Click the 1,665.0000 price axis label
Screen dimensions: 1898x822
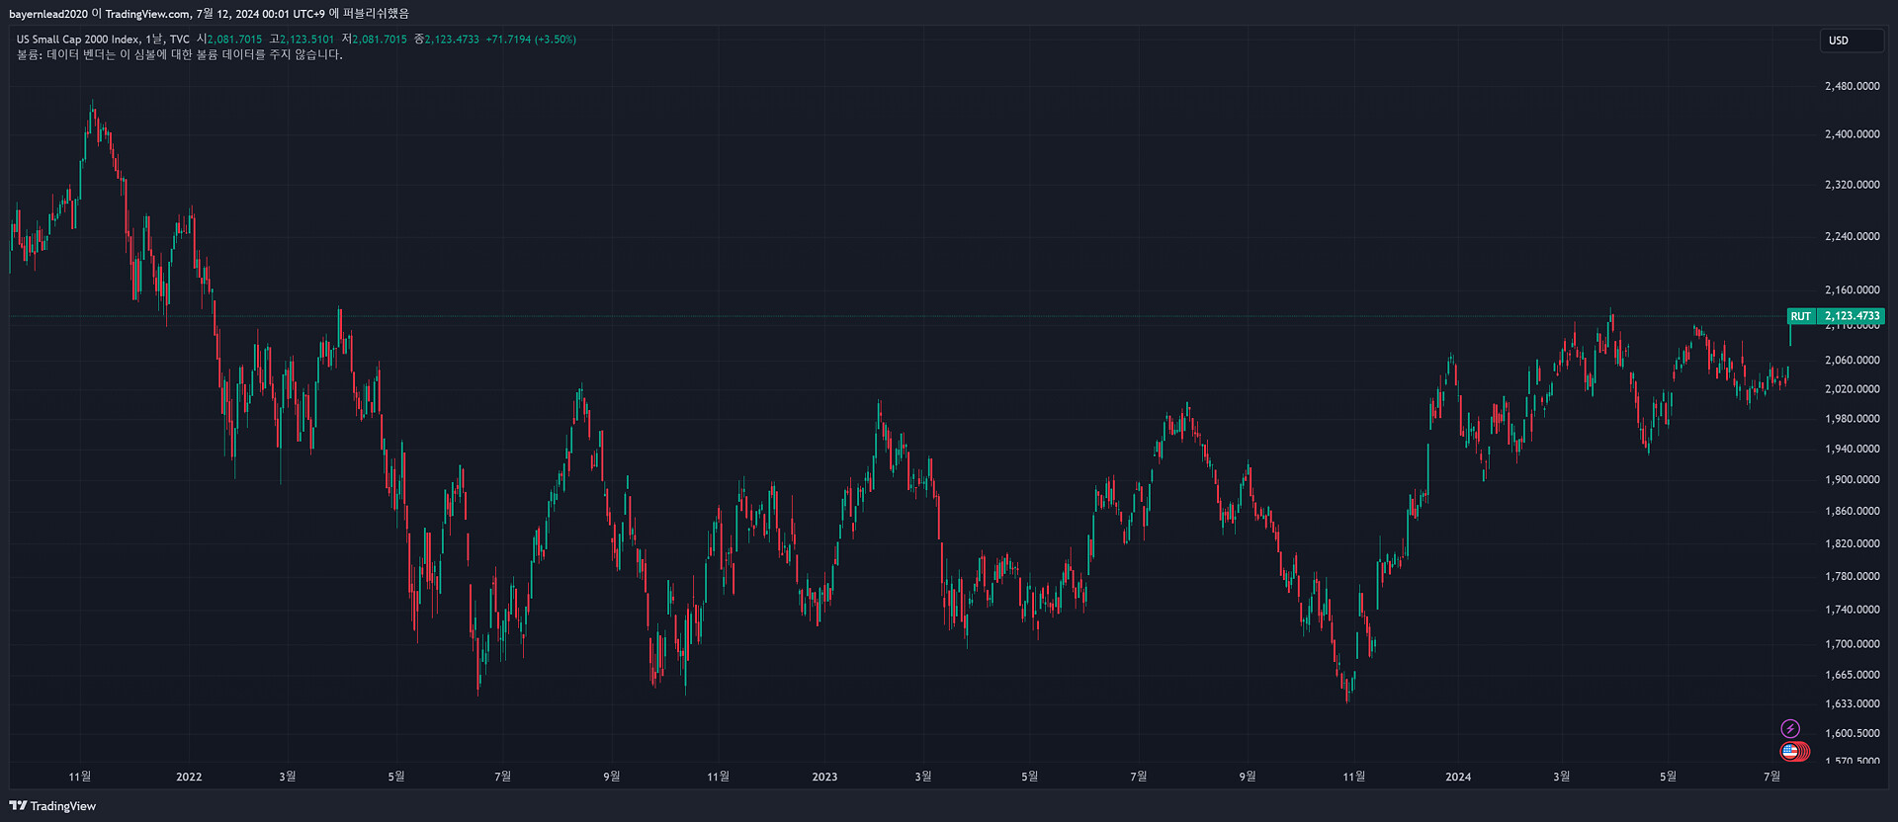[1852, 675]
